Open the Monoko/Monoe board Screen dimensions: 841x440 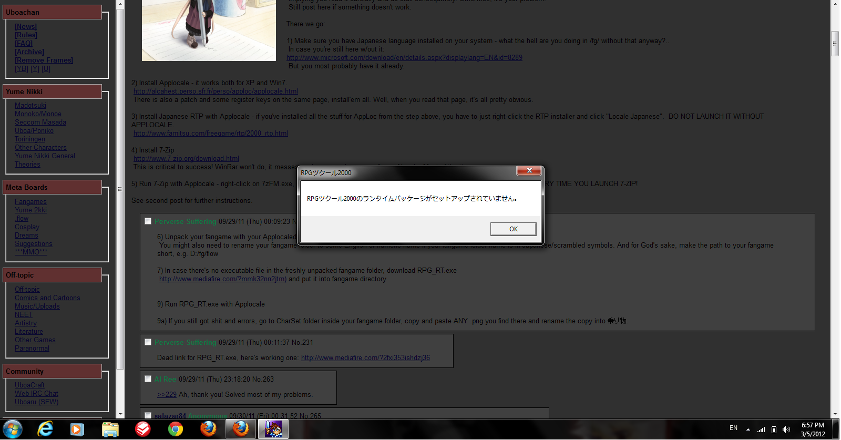pos(38,114)
